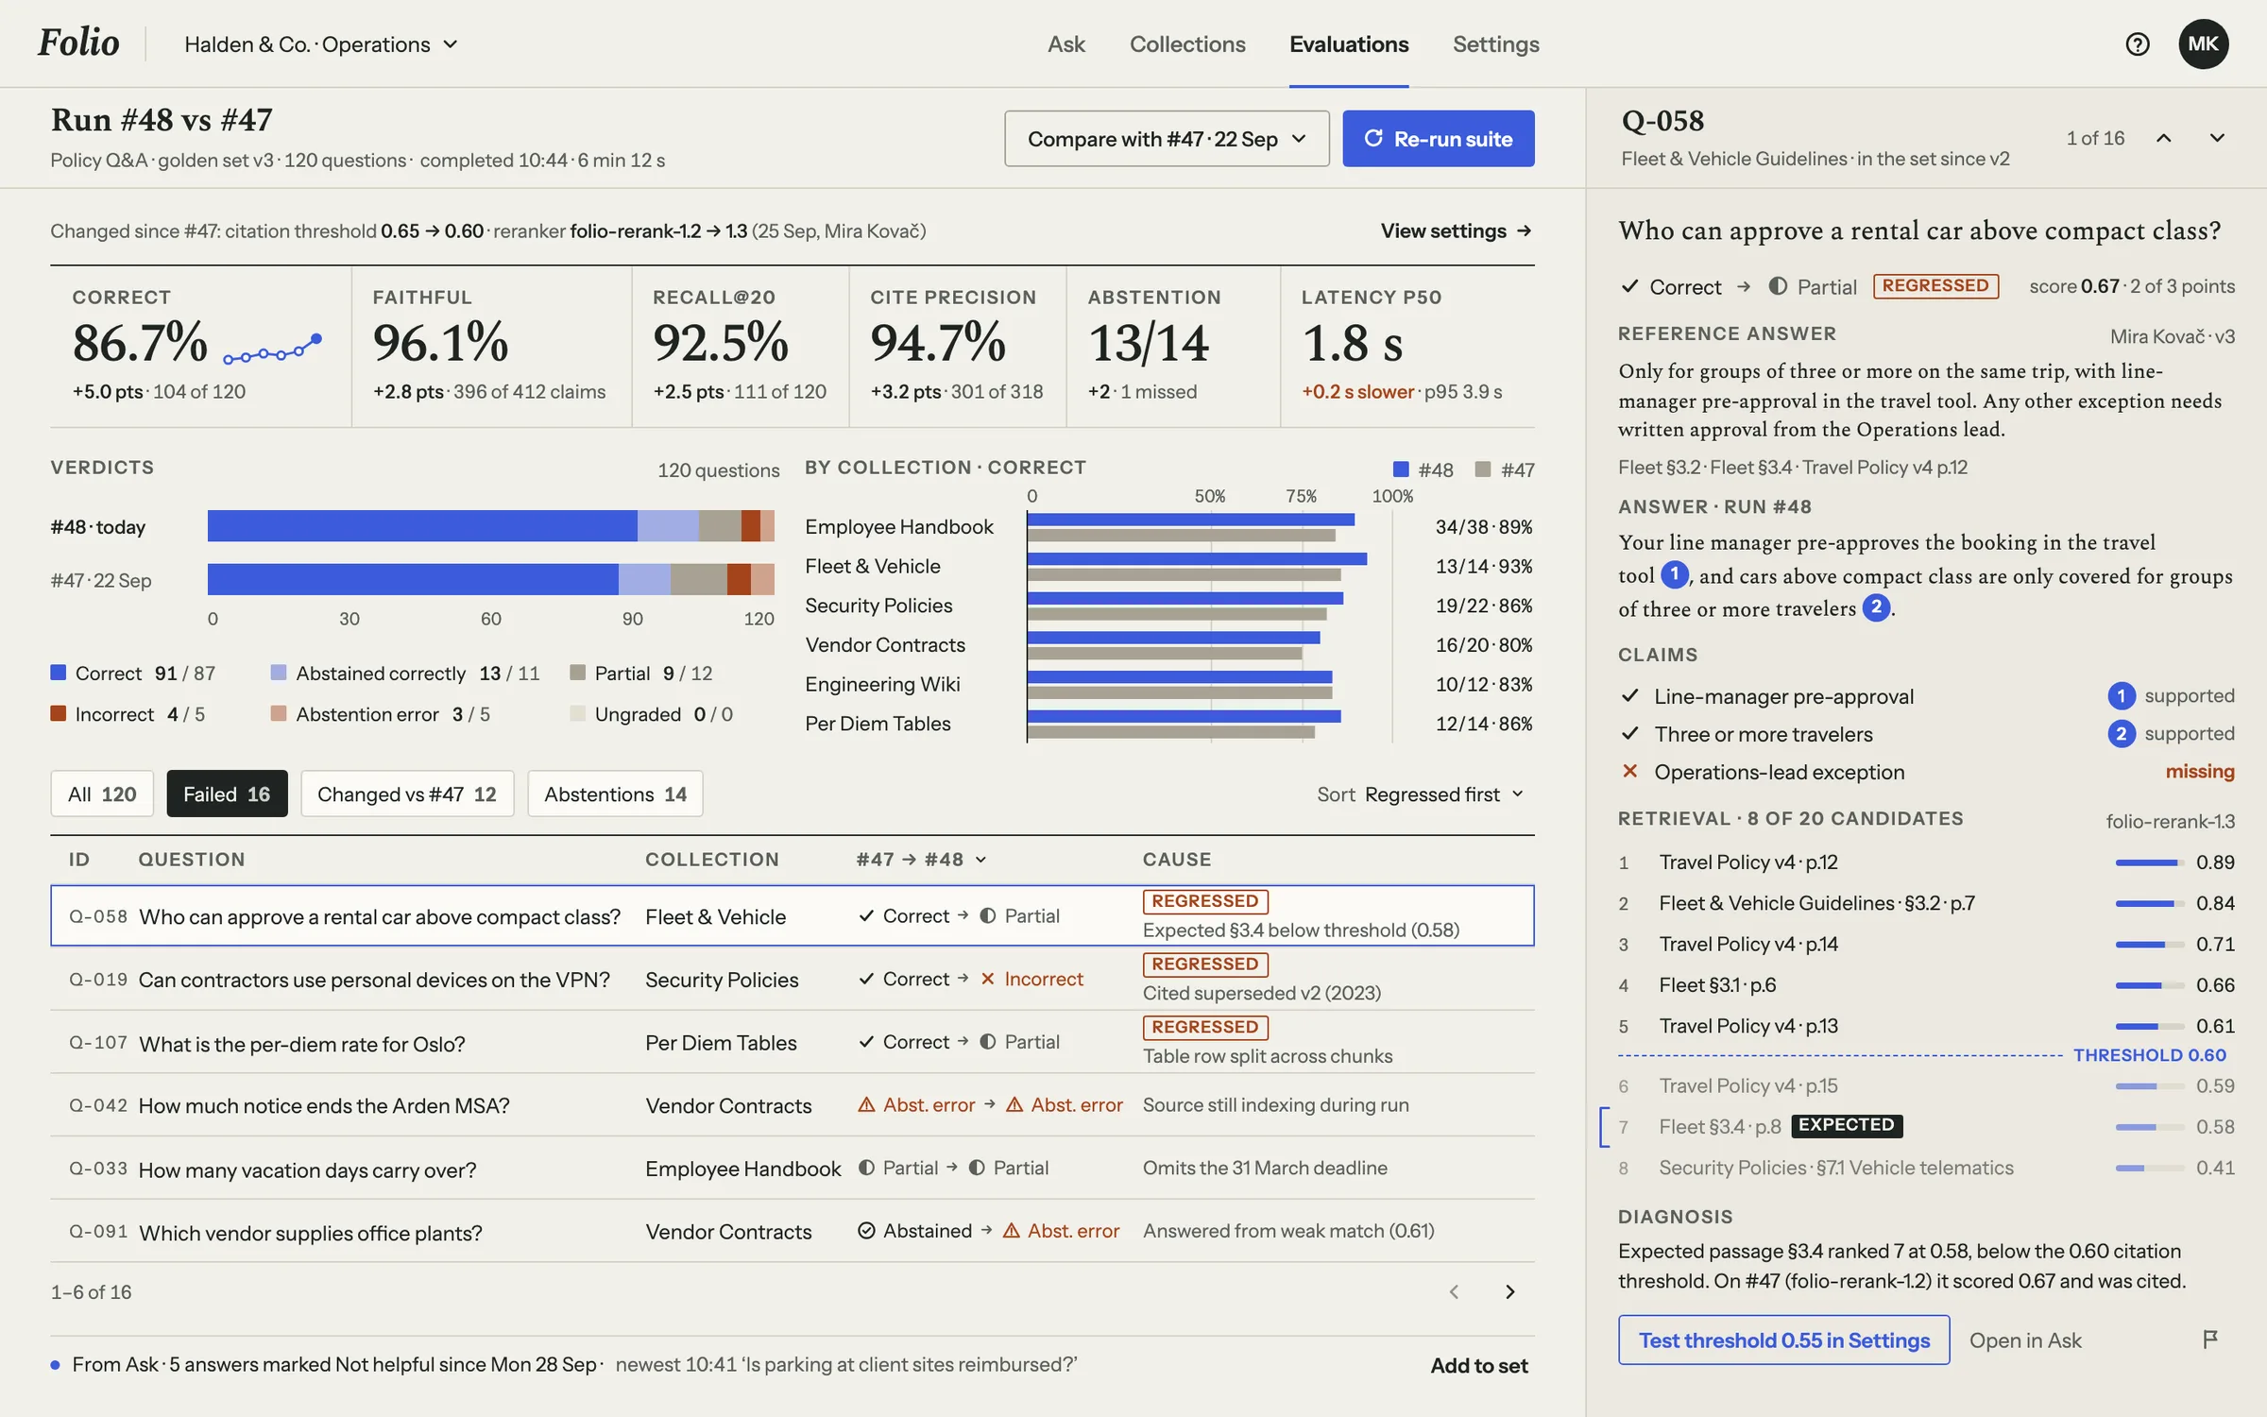This screenshot has height=1417, width=2267.
Task: Open the Collections tab
Action: coord(1187,44)
